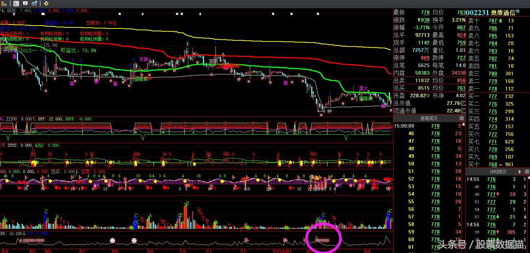Click the 细 detail button beside 逐笔成交

(461, 118)
